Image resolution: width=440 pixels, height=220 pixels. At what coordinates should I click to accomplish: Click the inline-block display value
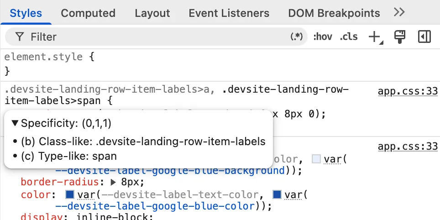(113, 217)
